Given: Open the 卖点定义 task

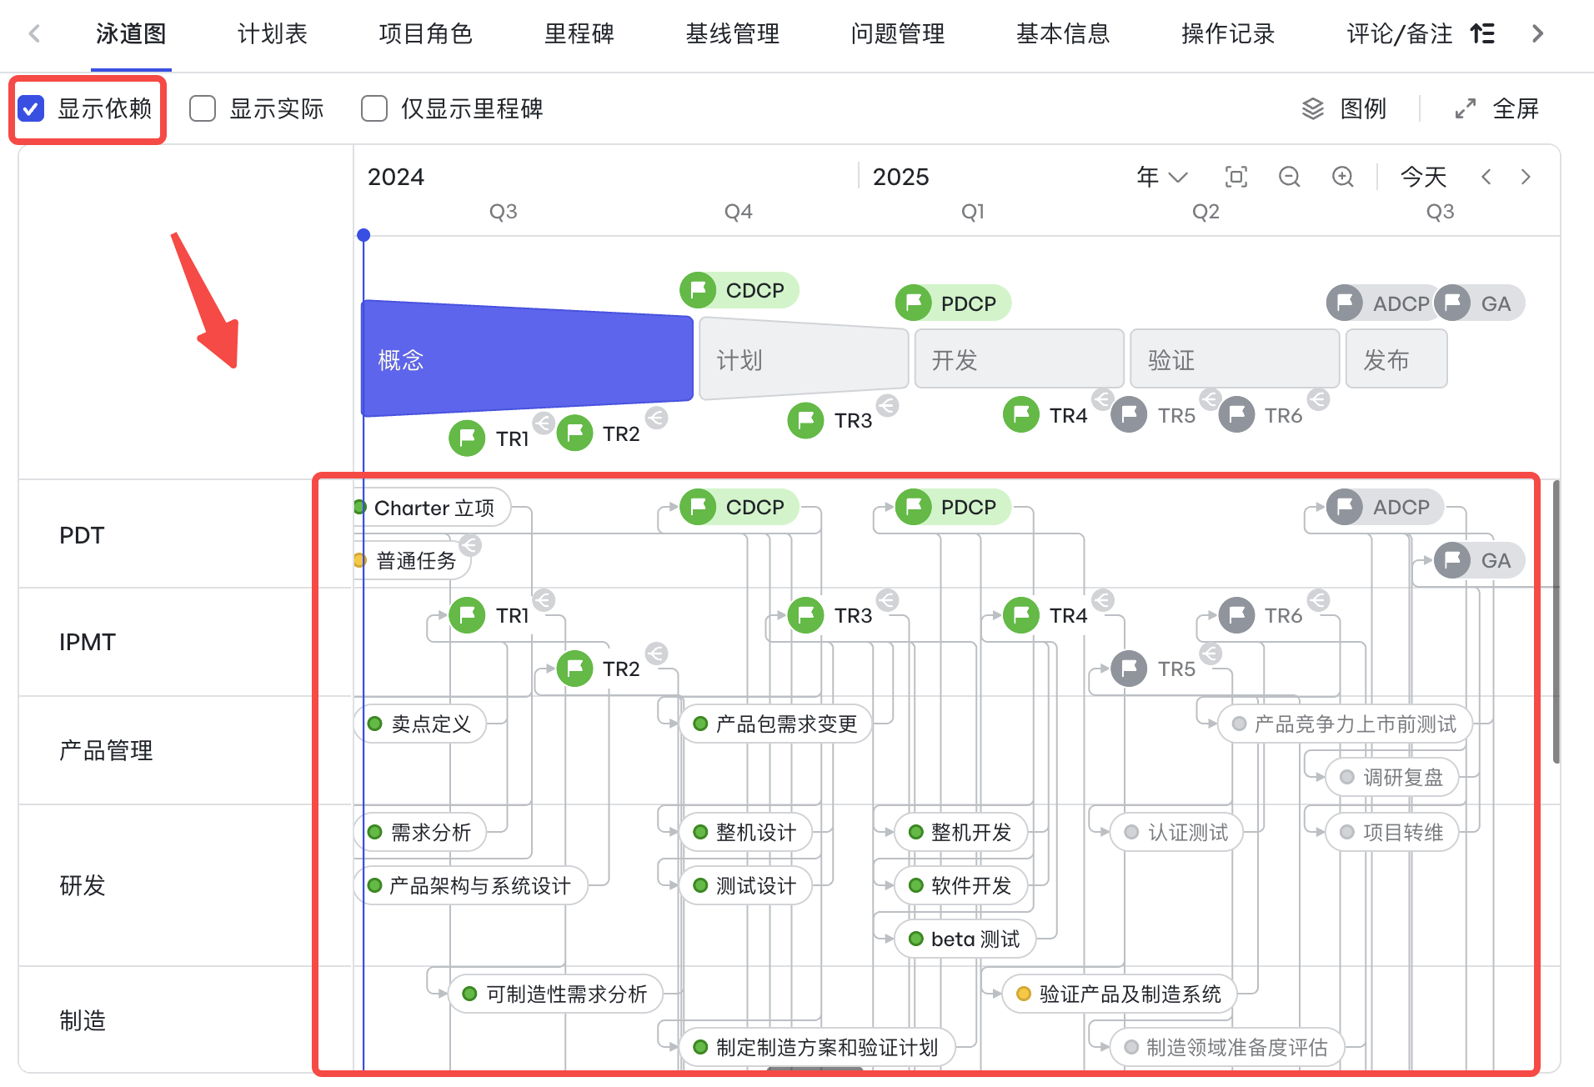Looking at the screenshot, I should coord(420,724).
